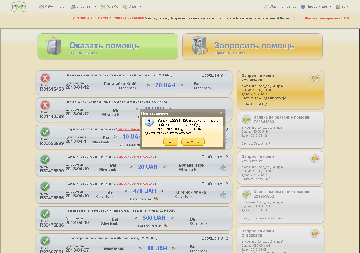Viewport: 360px width, 253px height.
Task: Click Снять заявку link
Action: coord(254,104)
